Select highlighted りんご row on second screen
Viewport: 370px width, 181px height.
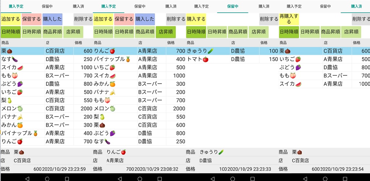139,51
